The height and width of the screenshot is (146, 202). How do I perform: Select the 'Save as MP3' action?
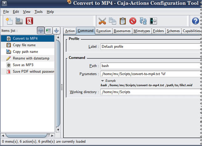23,65
